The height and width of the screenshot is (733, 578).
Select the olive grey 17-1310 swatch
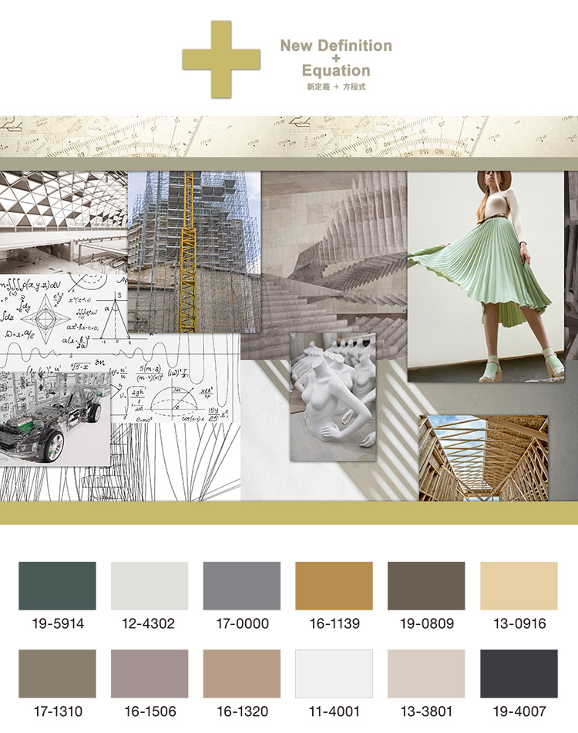click(57, 674)
